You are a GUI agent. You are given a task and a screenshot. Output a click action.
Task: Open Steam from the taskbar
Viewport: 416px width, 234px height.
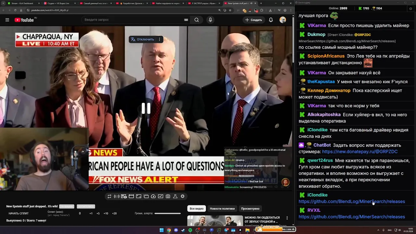click(183, 230)
